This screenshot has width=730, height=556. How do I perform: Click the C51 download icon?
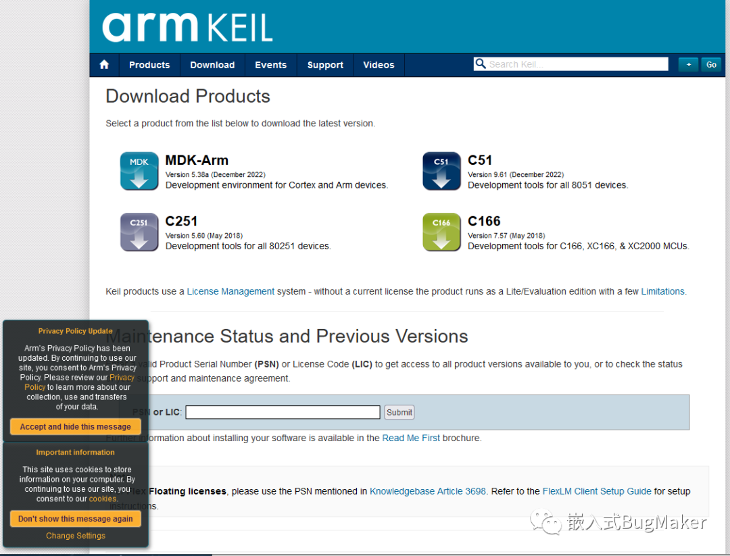(441, 171)
